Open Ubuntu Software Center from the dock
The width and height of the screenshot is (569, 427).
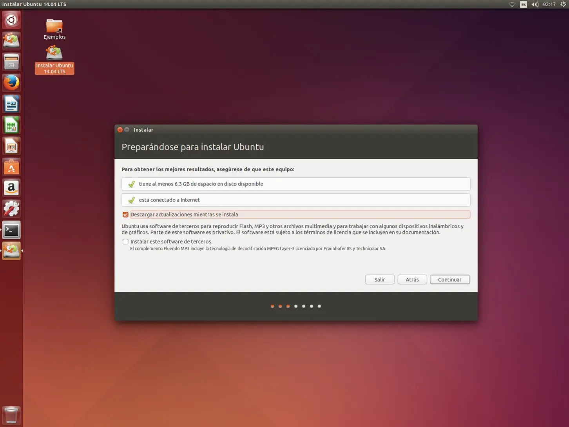pyautogui.click(x=11, y=167)
